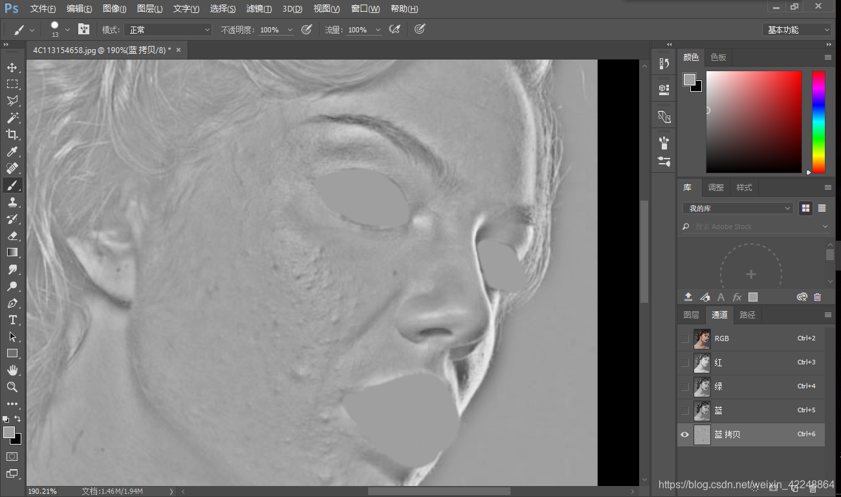This screenshot has height=497, width=841.
Task: Delete library item with trash icon
Action: point(817,297)
